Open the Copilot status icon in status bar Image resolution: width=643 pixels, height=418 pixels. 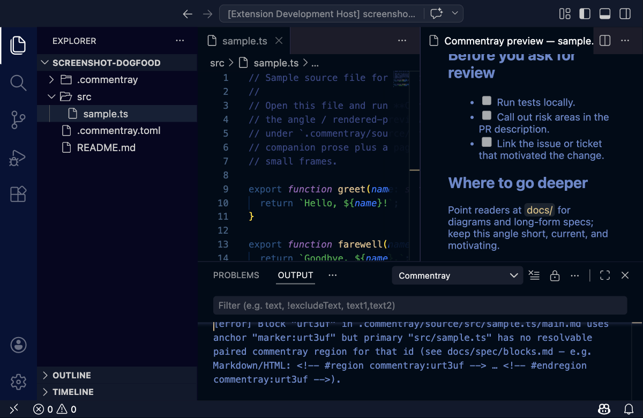pyautogui.click(x=604, y=409)
